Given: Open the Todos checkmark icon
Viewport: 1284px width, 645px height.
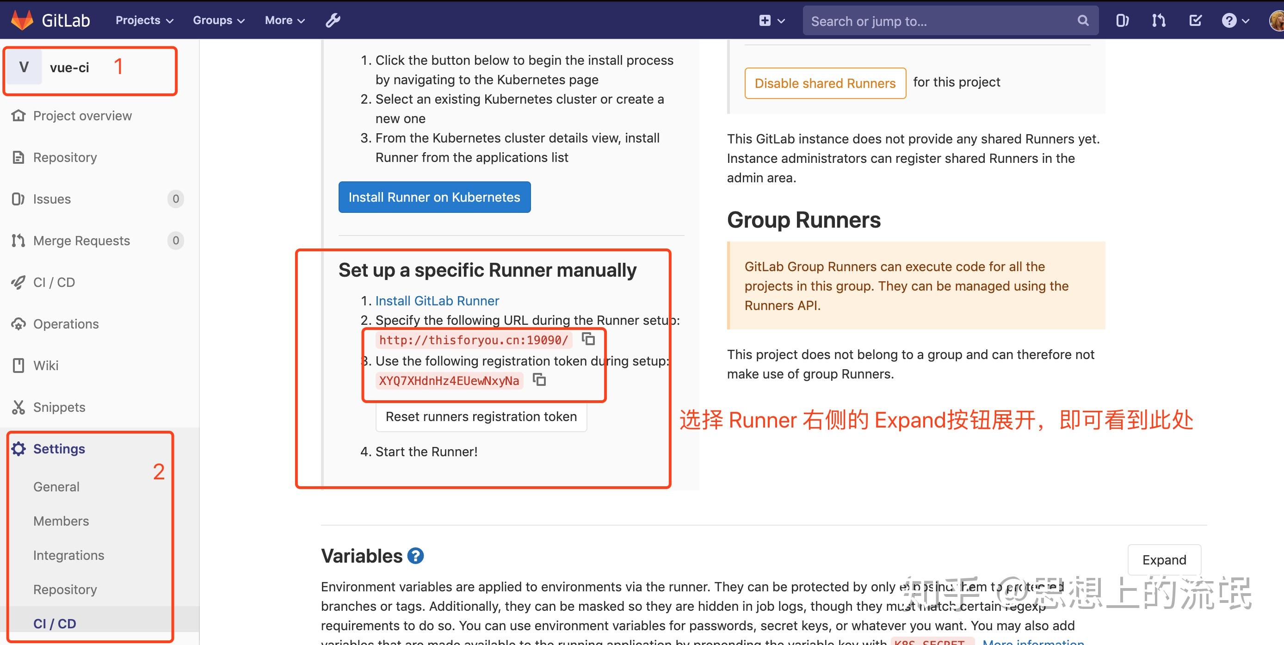Looking at the screenshot, I should pyautogui.click(x=1195, y=20).
